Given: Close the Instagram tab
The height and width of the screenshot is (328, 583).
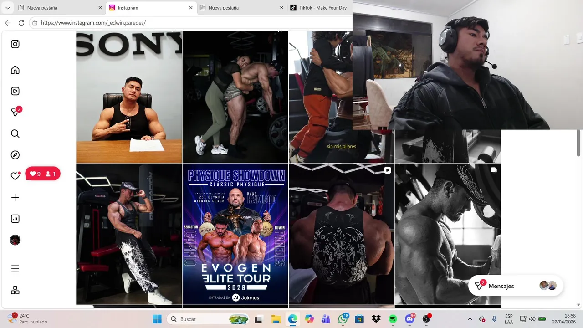Looking at the screenshot, I should (x=191, y=8).
